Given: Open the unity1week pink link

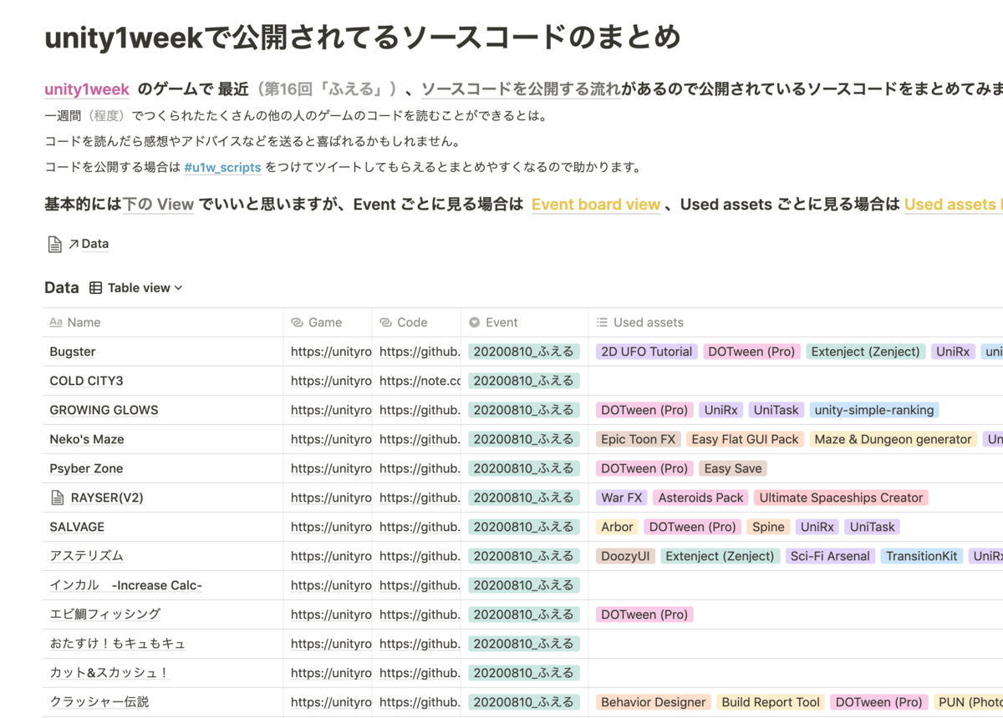Looking at the screenshot, I should 87,89.
